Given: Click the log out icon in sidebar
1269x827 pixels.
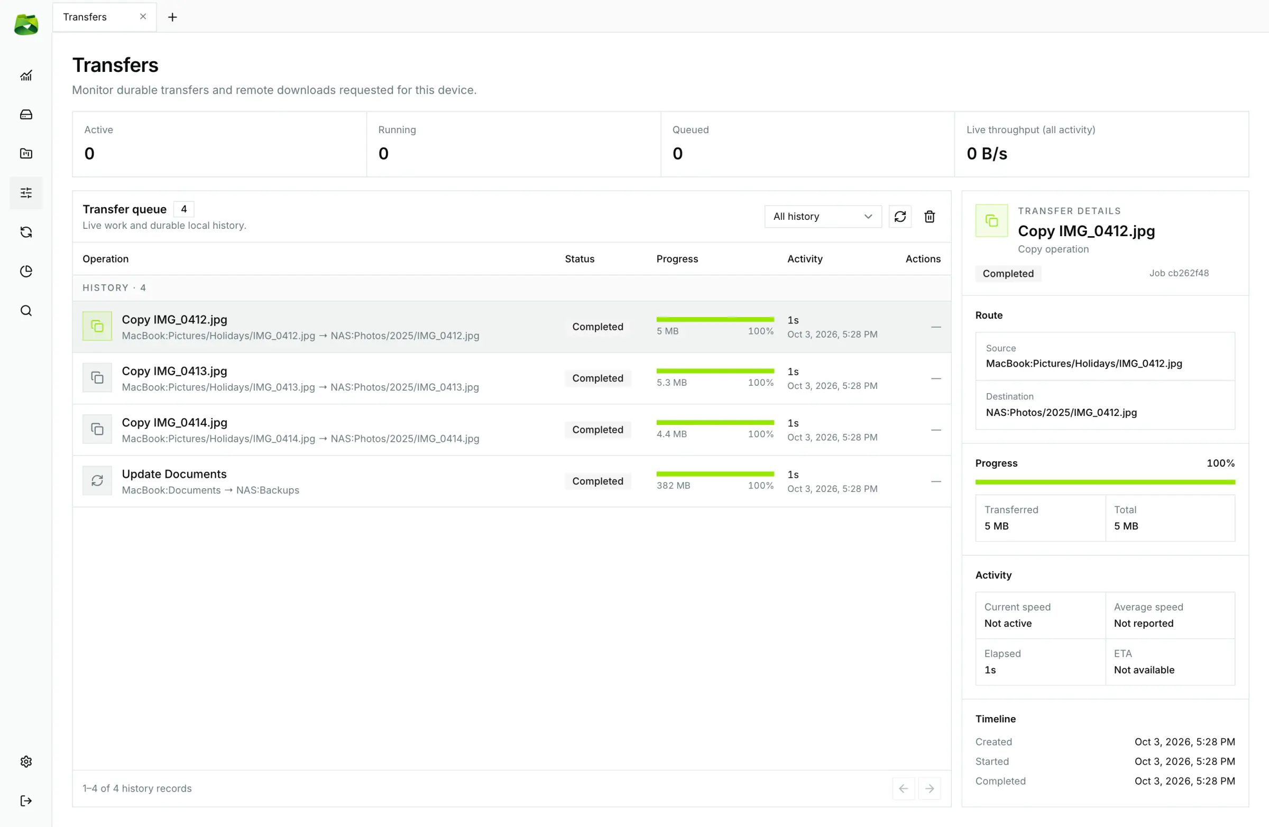Looking at the screenshot, I should pyautogui.click(x=25, y=801).
